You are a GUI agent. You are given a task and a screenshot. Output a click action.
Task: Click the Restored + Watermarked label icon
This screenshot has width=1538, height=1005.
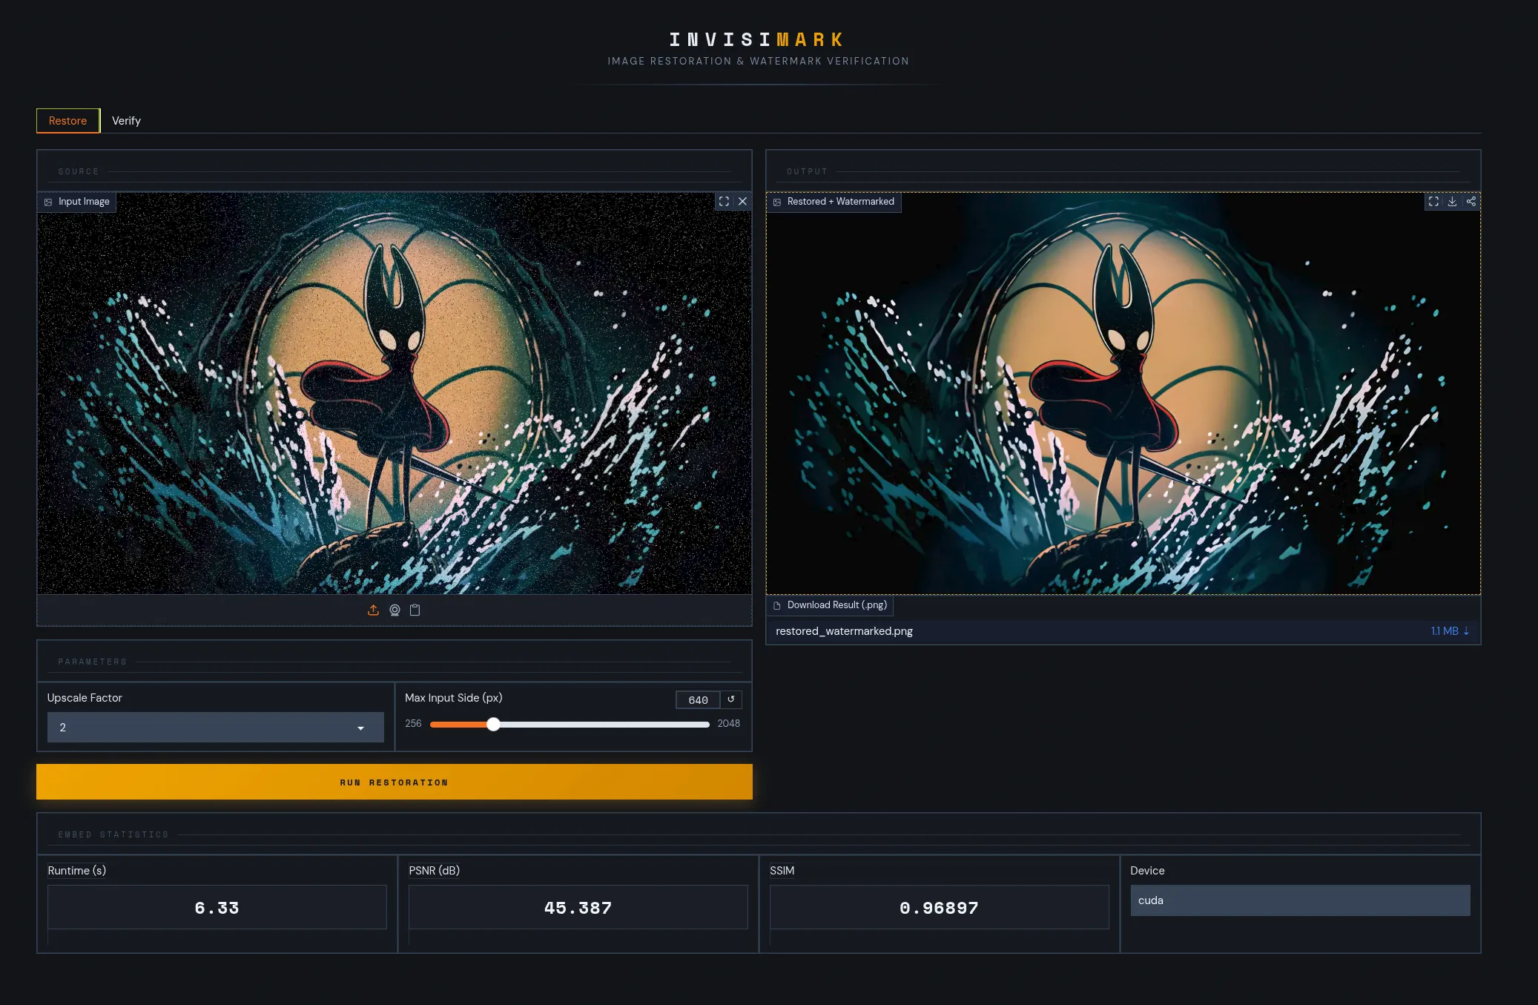coord(777,202)
